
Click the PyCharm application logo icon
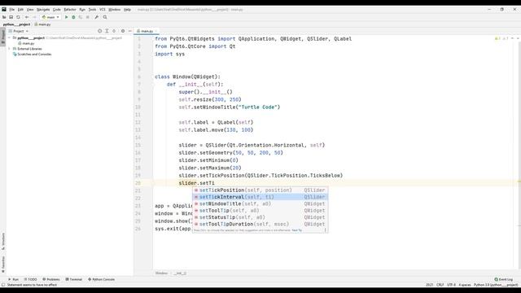click(4, 9)
